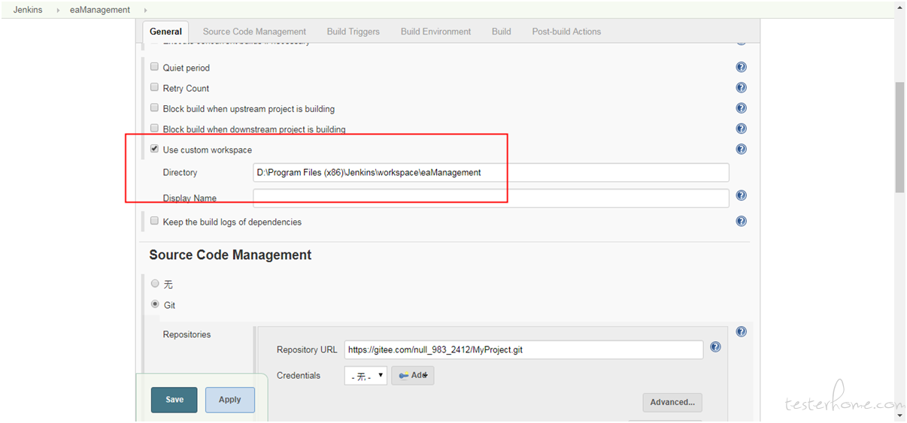Click the Save button
Image resolution: width=907 pixels, height=423 pixels.
[x=174, y=400]
